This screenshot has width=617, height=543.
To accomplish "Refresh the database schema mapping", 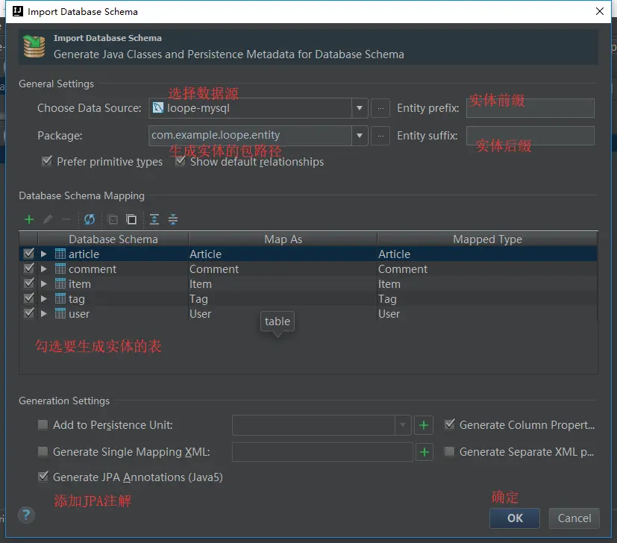I will [x=90, y=219].
